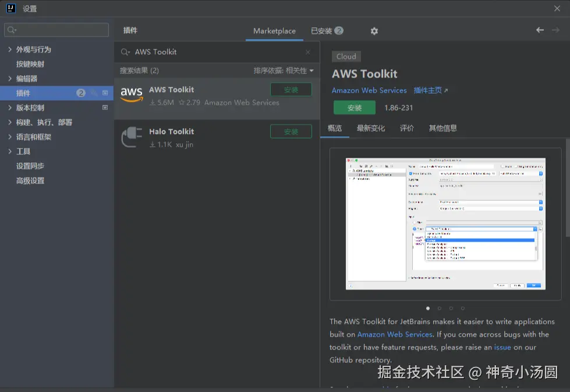Click the Cloud category tag

coord(346,56)
